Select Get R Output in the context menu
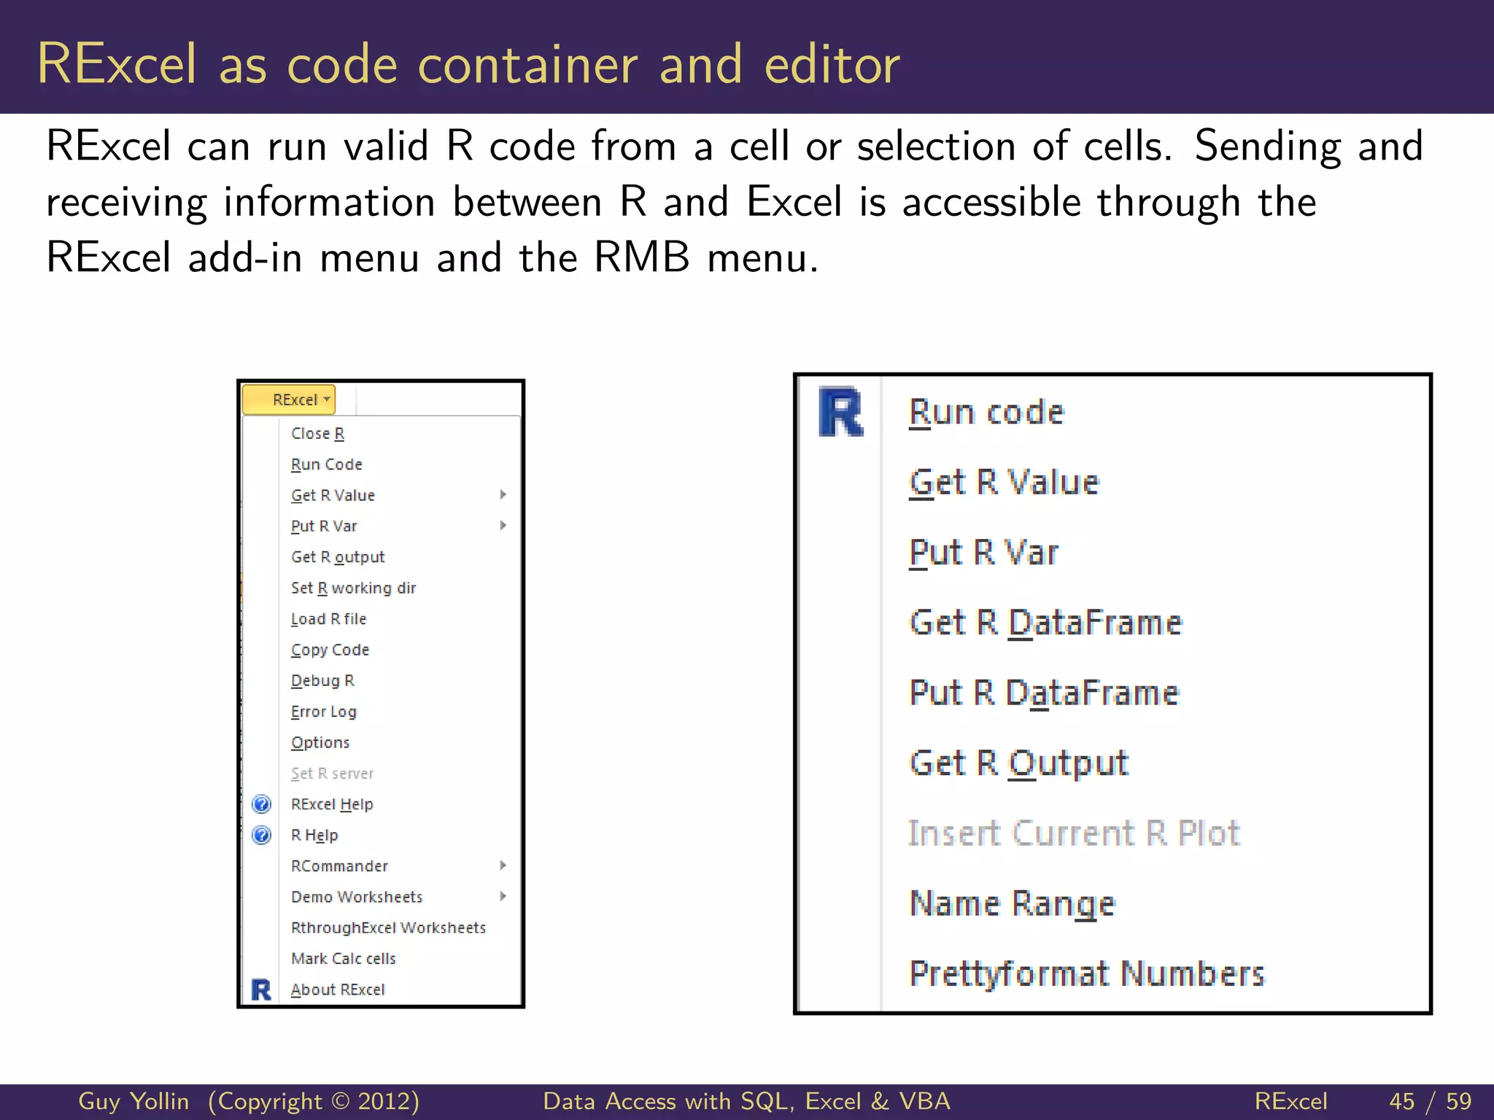 (x=1019, y=763)
